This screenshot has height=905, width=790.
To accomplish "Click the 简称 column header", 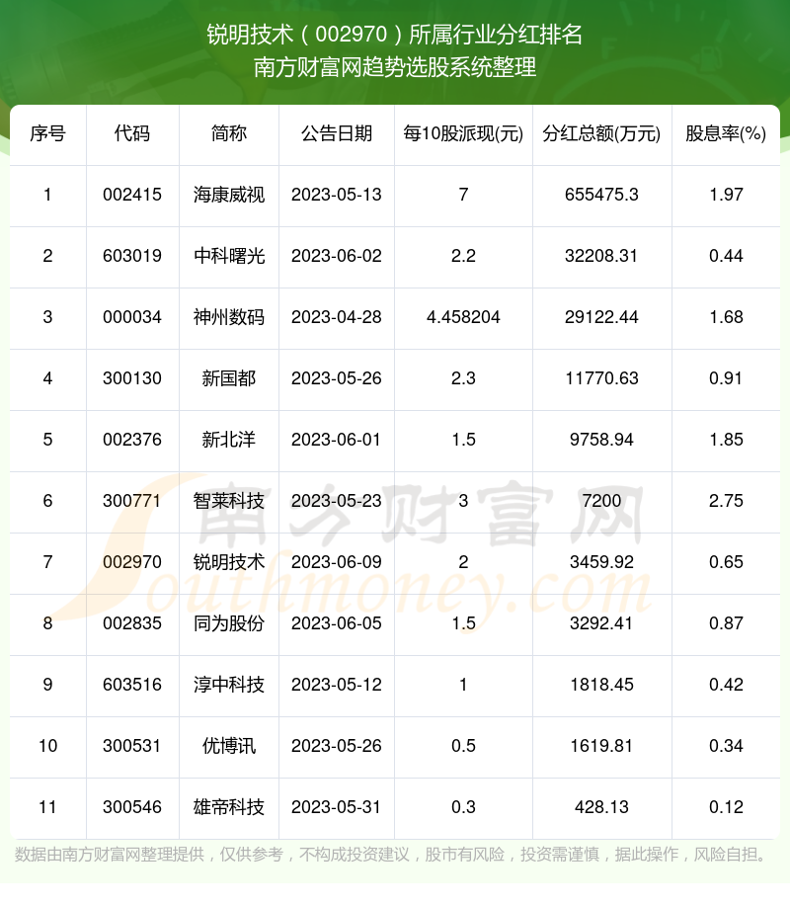I will (x=228, y=134).
